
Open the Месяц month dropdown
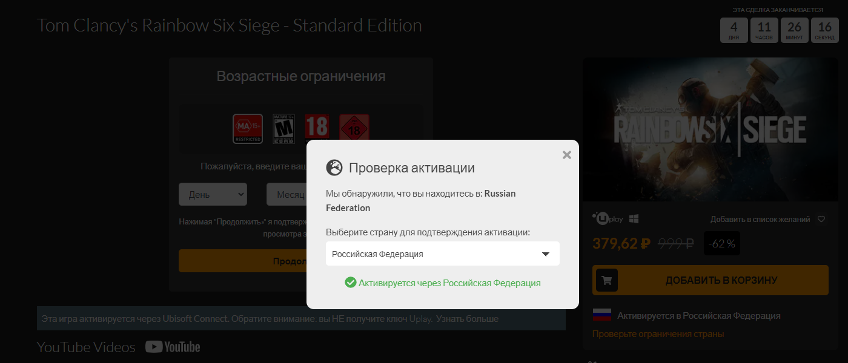[286, 194]
